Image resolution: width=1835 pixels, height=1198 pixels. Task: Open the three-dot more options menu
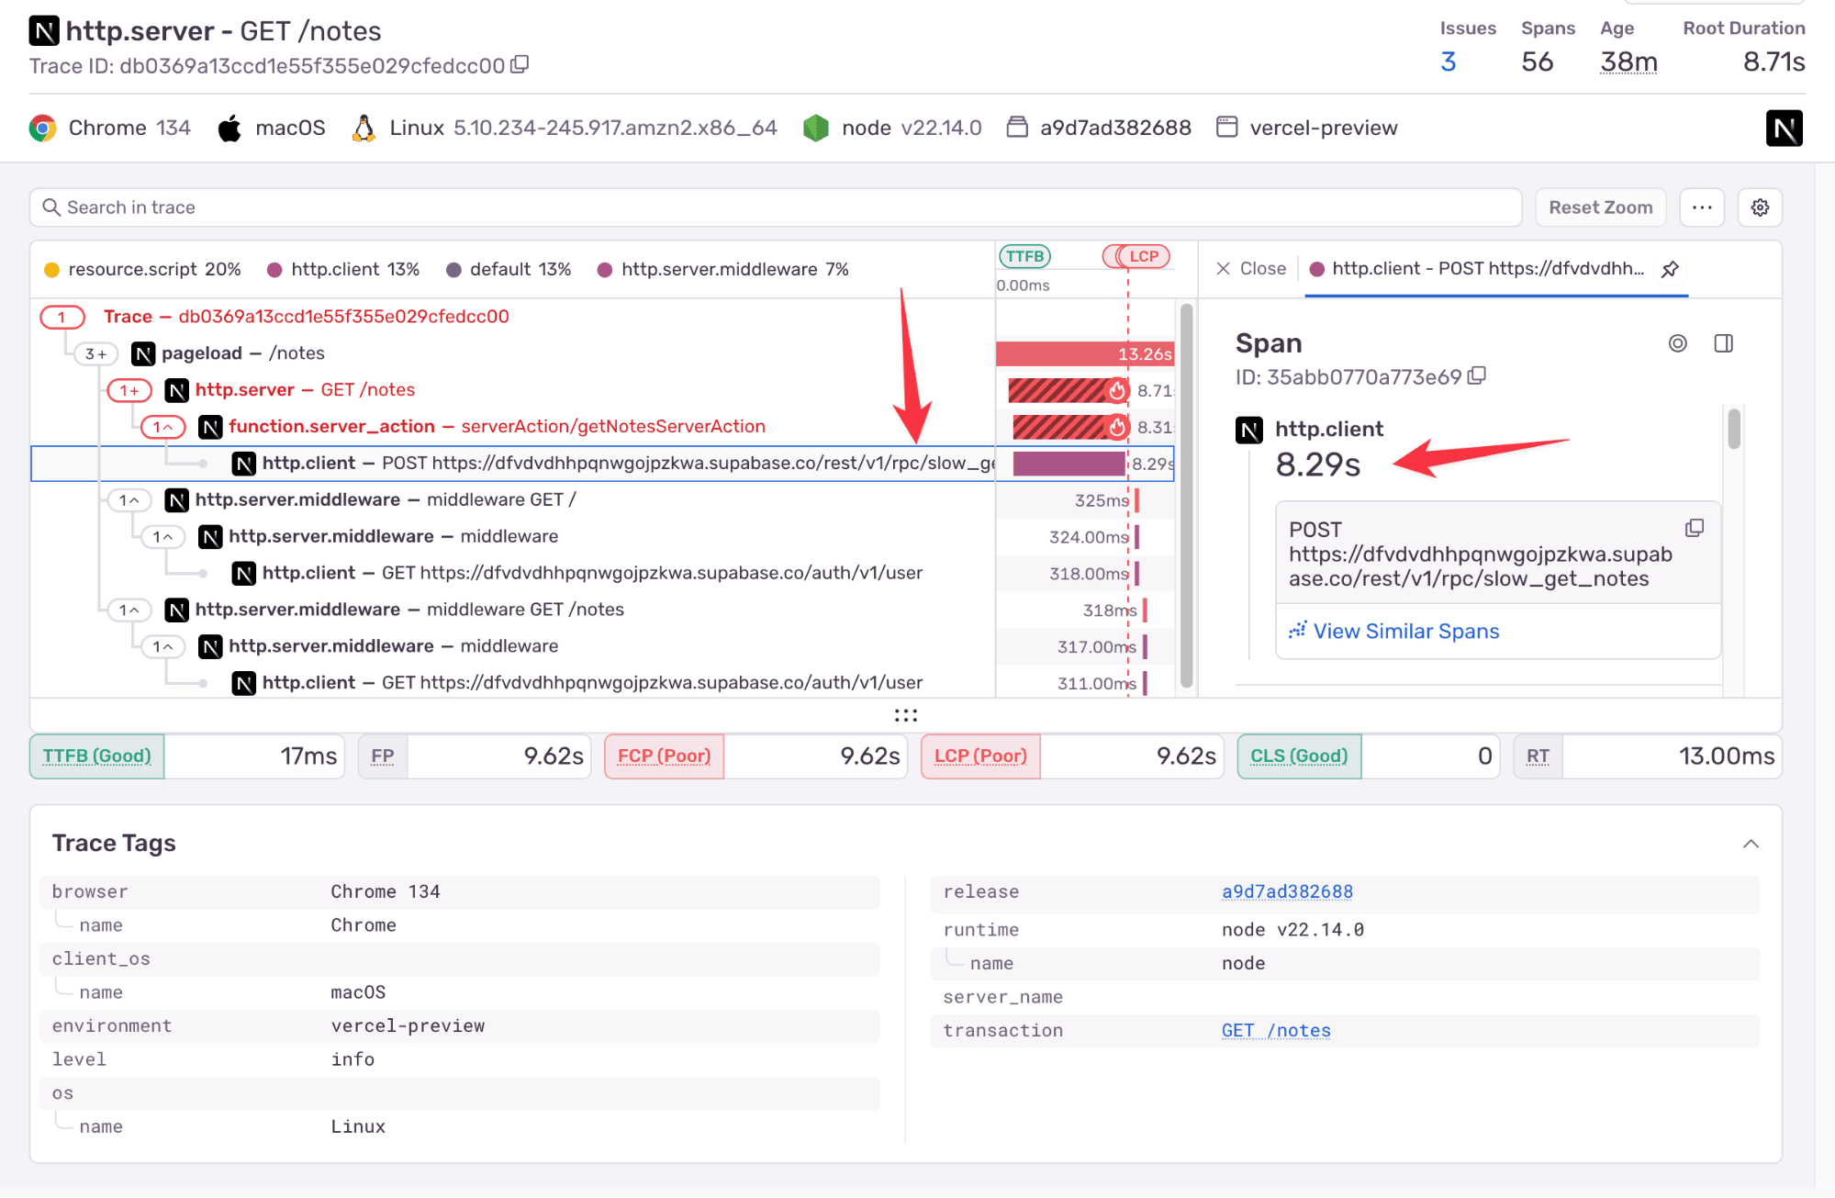click(x=1702, y=207)
